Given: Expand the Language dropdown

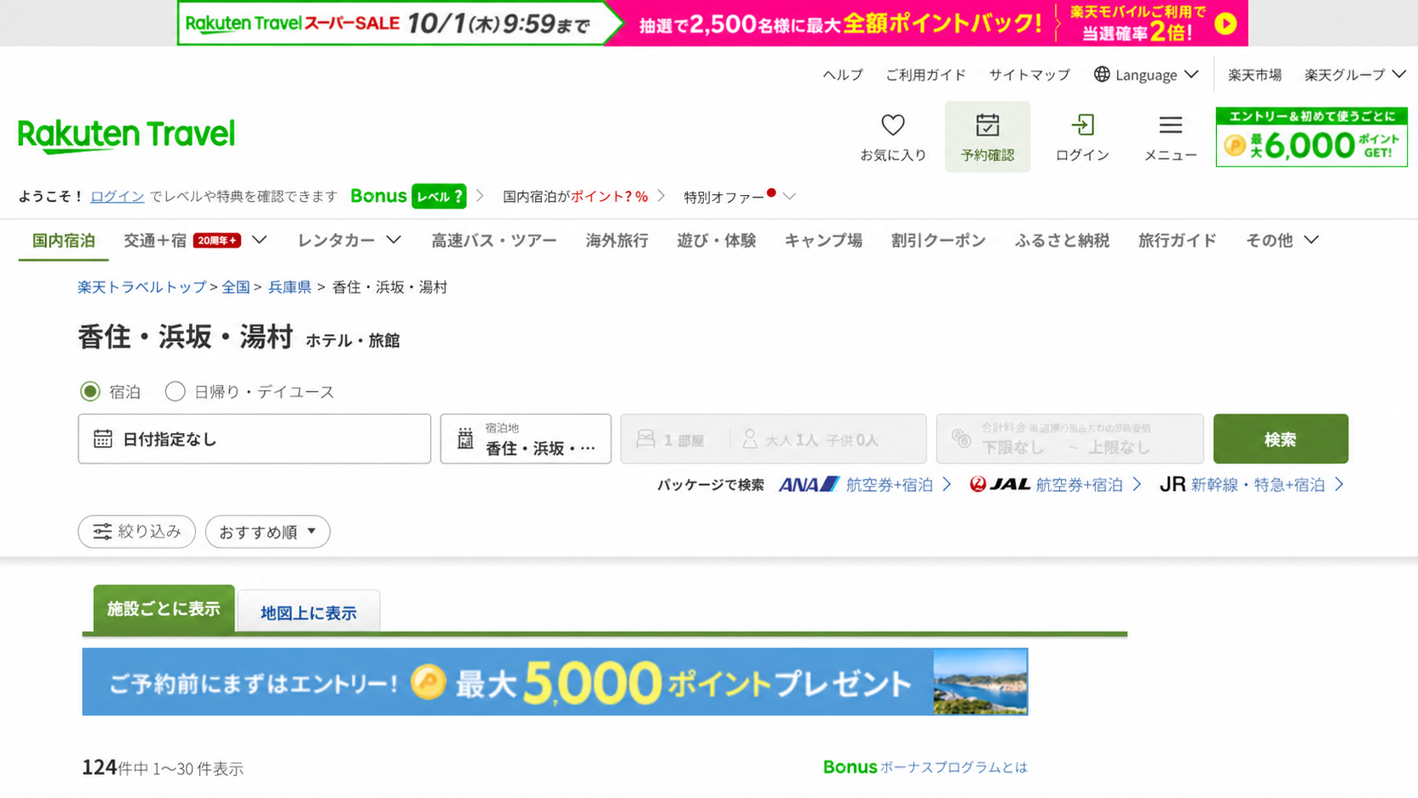Looking at the screenshot, I should [1192, 75].
